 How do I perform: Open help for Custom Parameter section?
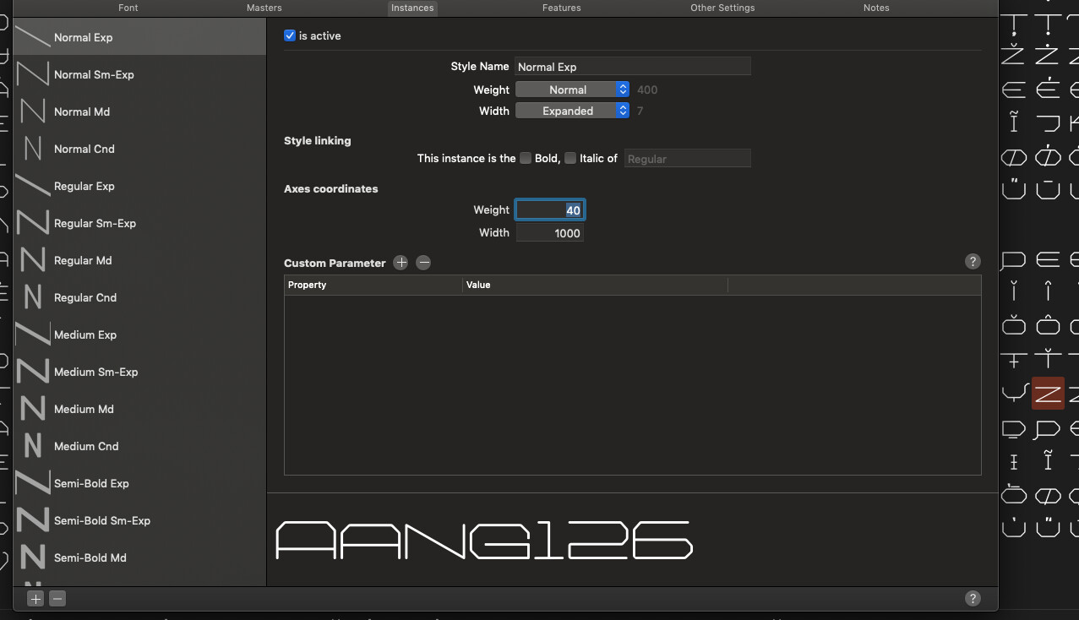pos(973,262)
